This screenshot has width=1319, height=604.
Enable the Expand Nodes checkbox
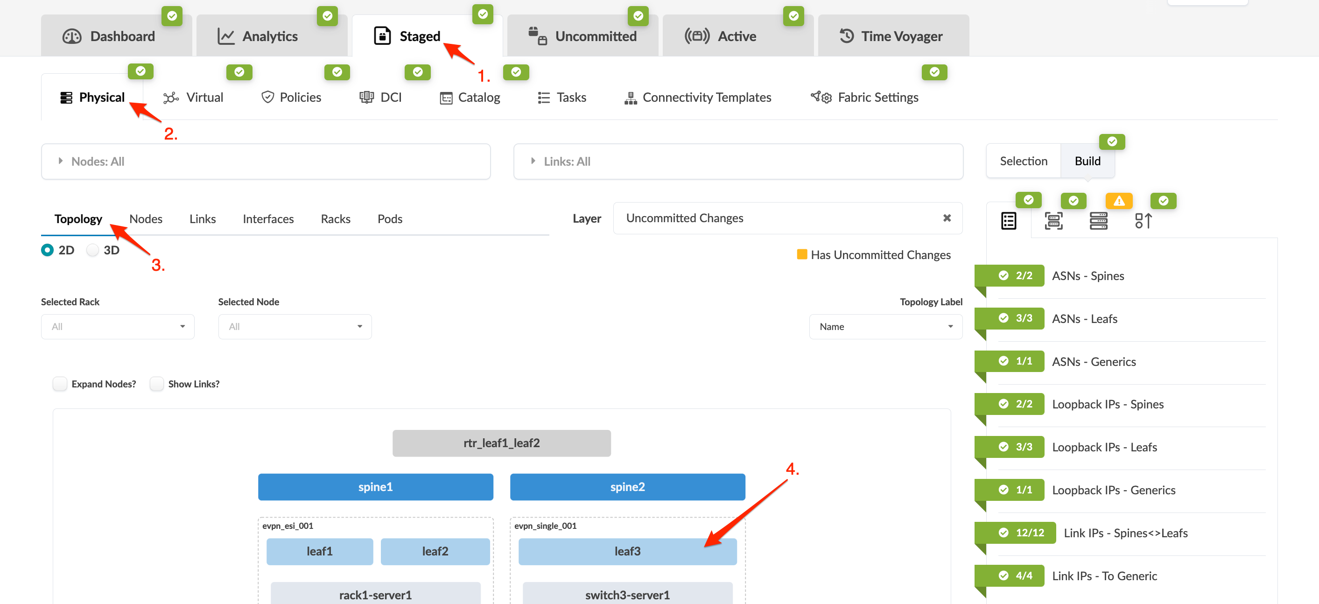(60, 384)
